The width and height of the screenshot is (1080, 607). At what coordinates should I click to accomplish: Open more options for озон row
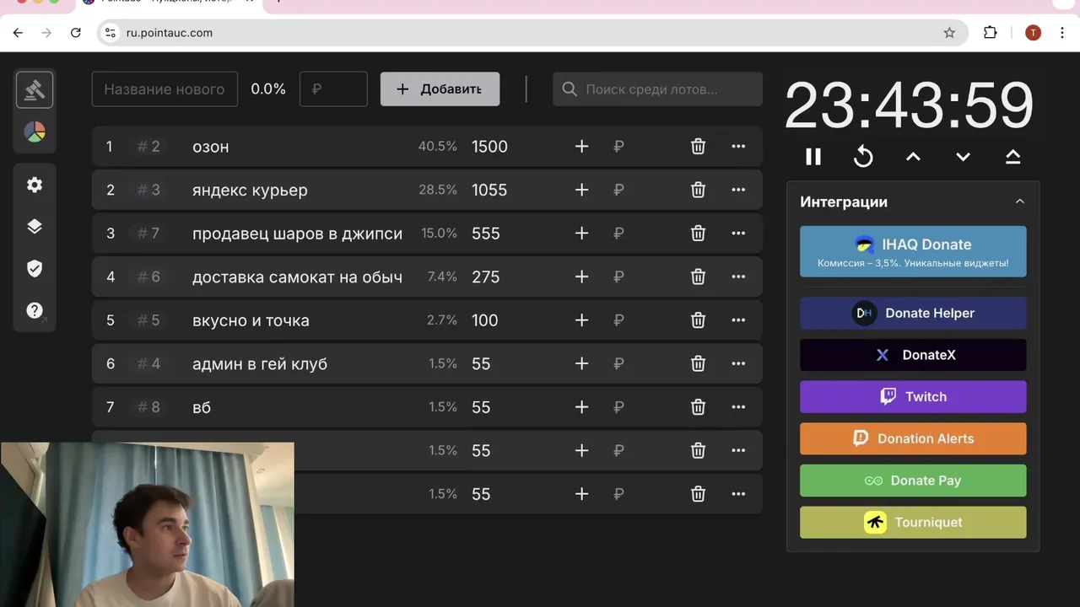coord(738,147)
